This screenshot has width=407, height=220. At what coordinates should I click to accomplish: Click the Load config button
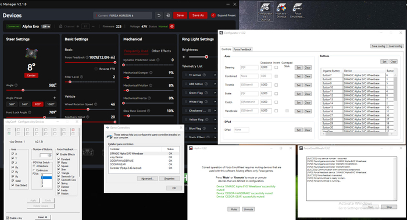395,46
